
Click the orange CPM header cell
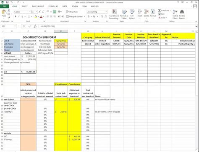pos(28,84)
